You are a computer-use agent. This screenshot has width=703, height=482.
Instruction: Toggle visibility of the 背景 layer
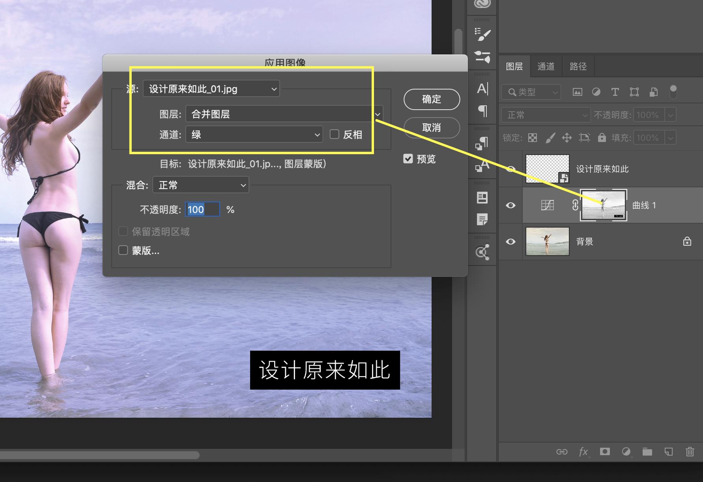[511, 241]
